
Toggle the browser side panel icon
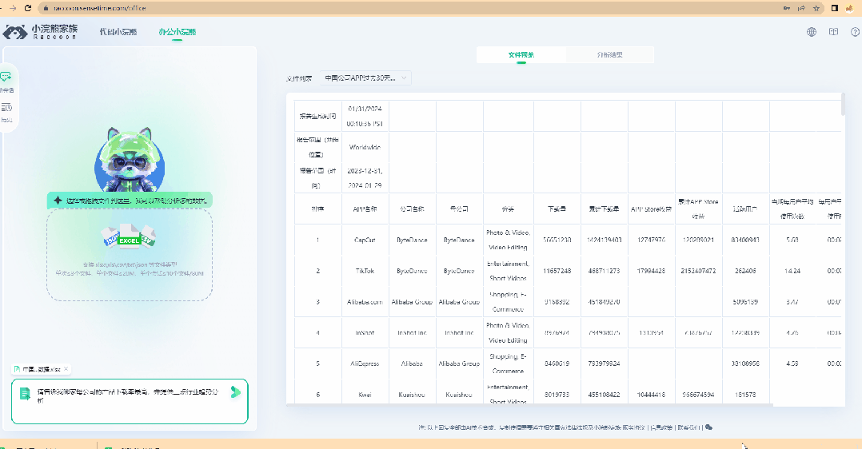[835, 8]
